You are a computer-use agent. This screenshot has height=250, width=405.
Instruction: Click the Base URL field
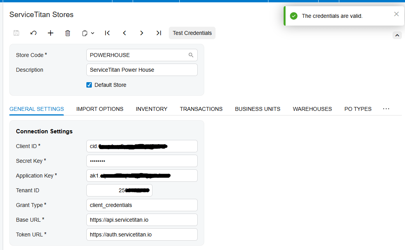142,220
